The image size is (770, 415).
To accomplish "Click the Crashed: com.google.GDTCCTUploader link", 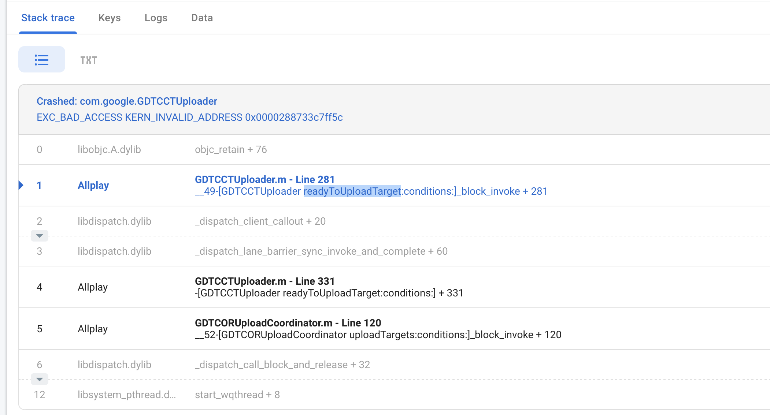I will point(127,101).
